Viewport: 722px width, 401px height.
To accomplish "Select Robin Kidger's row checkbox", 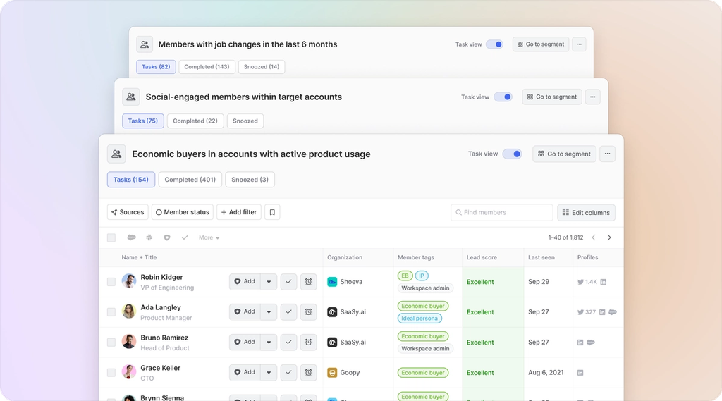I will [111, 282].
